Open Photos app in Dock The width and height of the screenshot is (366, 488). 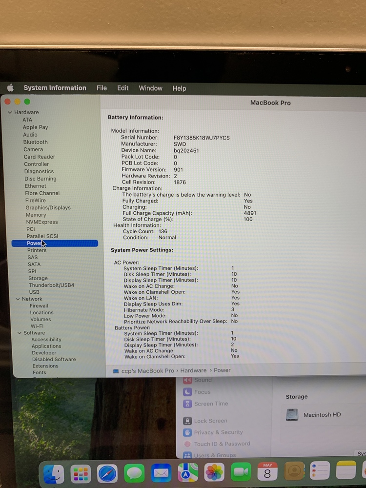[x=214, y=472]
